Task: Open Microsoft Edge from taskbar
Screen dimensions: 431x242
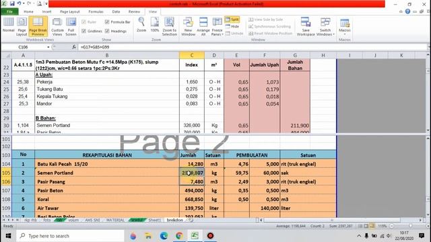Action: click(x=164, y=236)
